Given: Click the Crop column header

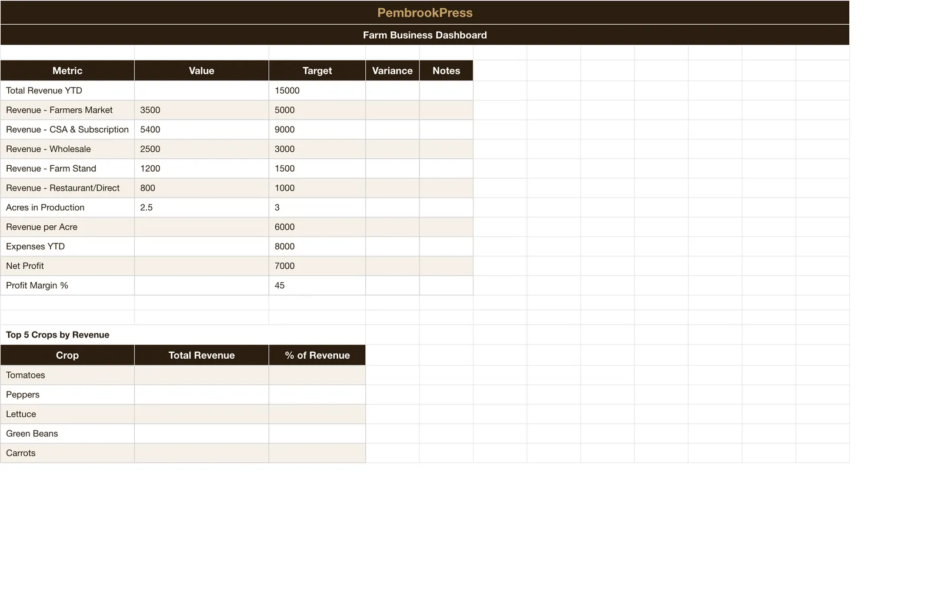Looking at the screenshot, I should click(x=67, y=355).
